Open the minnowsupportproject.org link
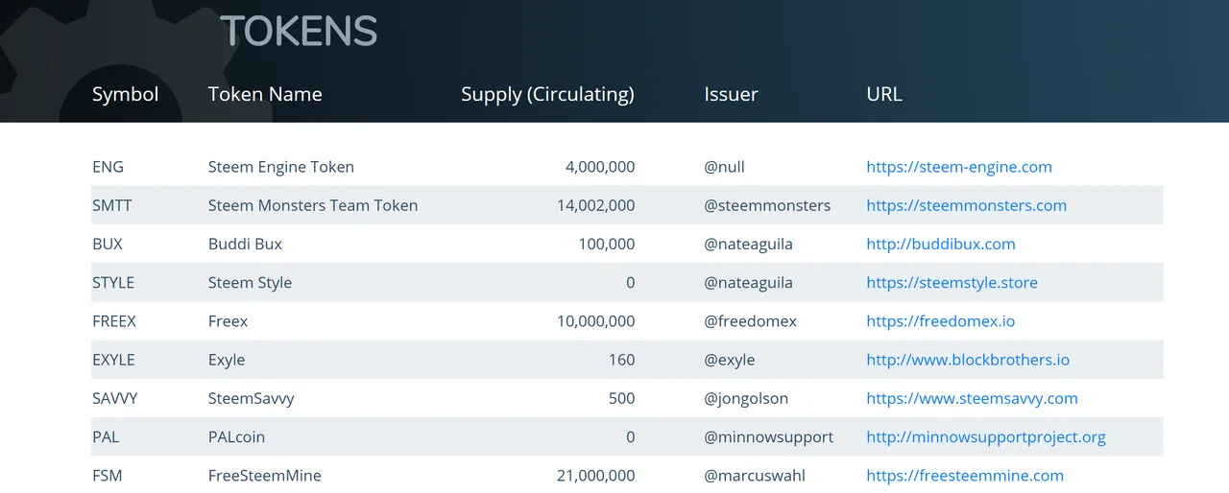 coord(986,436)
